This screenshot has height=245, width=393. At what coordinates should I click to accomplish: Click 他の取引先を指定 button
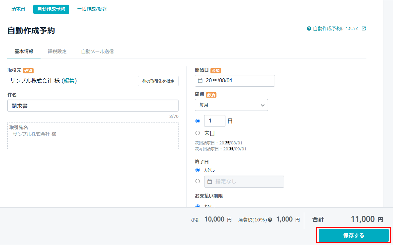[158, 81]
